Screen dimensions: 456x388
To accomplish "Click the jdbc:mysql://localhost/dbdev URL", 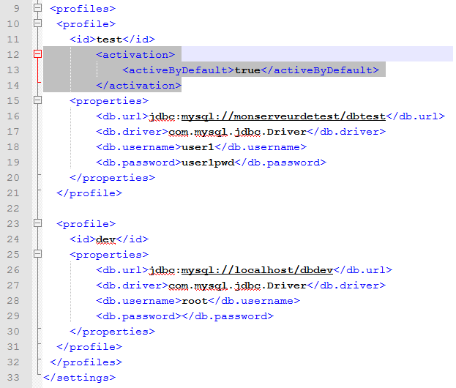I will [241, 270].
